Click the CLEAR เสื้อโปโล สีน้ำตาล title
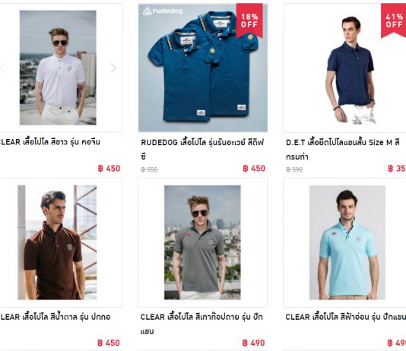This screenshot has height=351, width=406. click(56, 317)
